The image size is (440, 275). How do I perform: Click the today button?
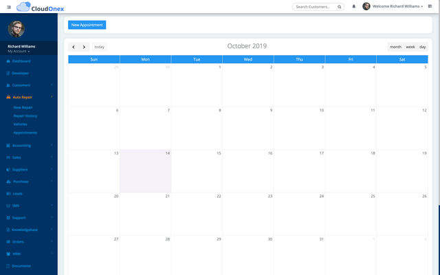click(x=99, y=47)
